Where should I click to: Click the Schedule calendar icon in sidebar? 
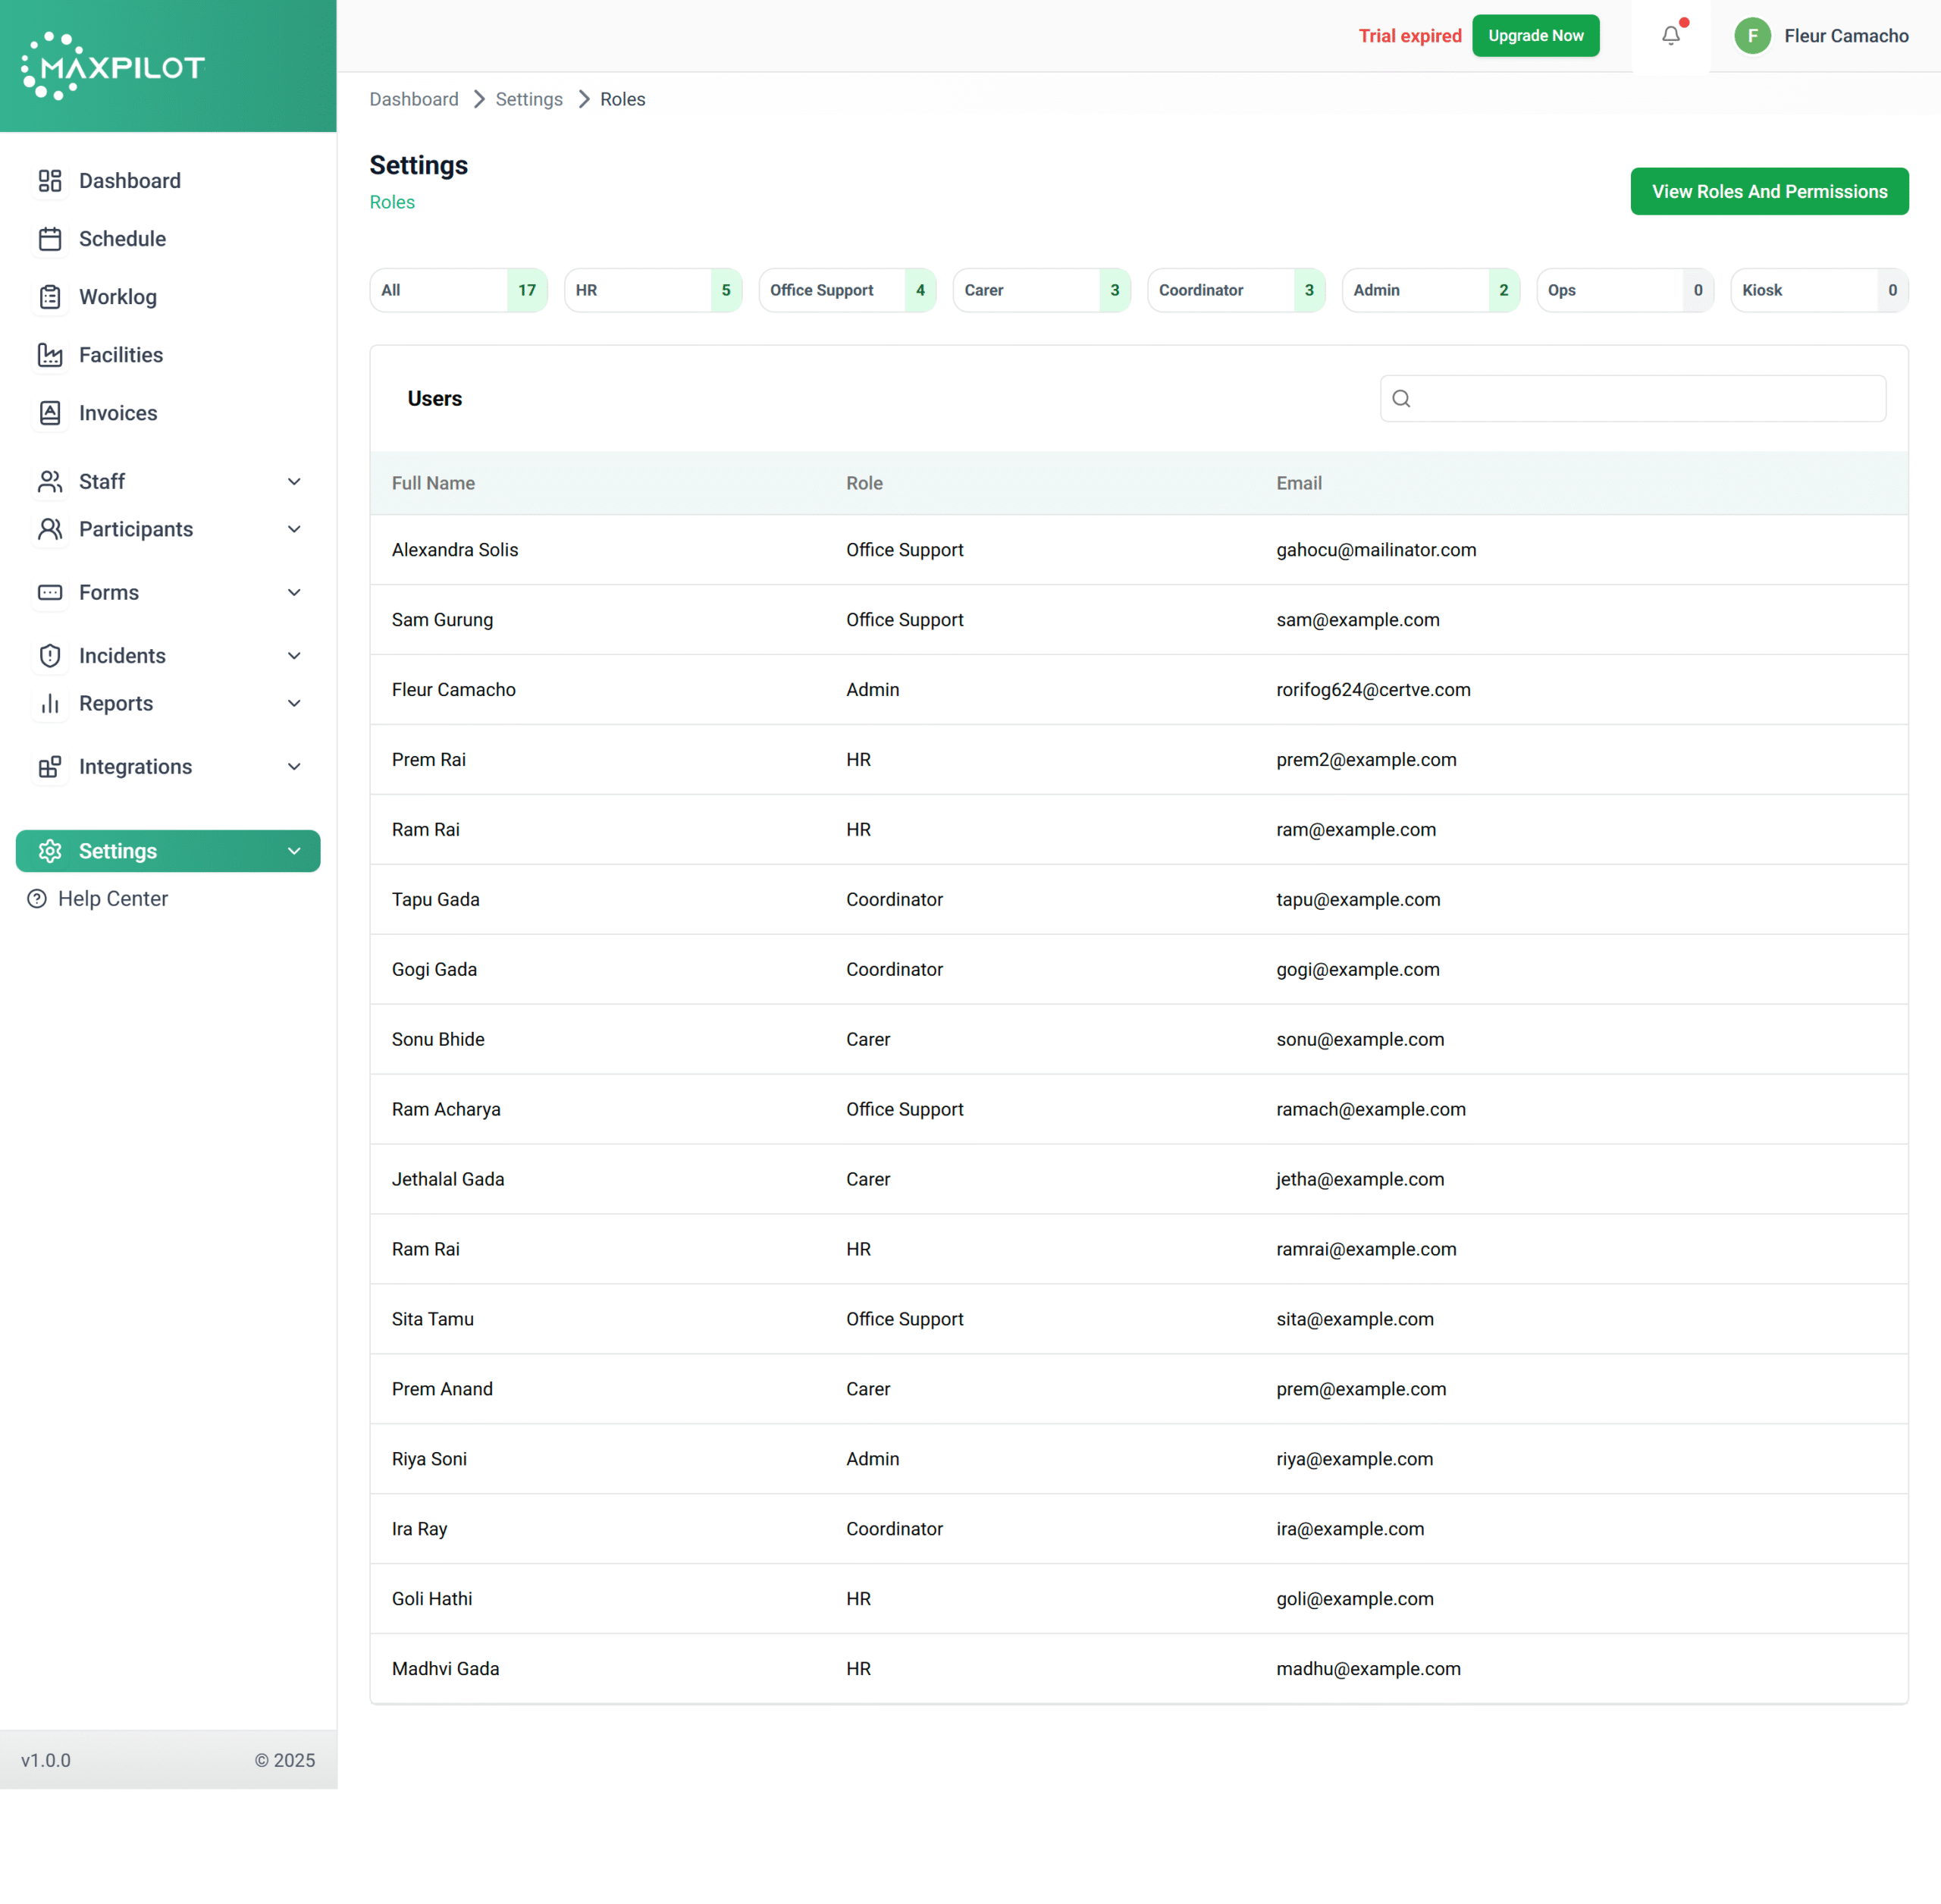click(50, 239)
